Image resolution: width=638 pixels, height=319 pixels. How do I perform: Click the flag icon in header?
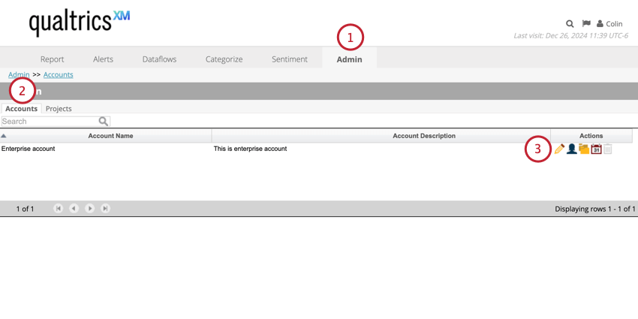(x=586, y=23)
